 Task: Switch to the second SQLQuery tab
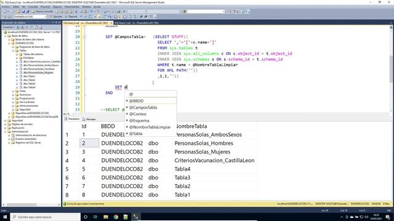[x=136, y=23]
